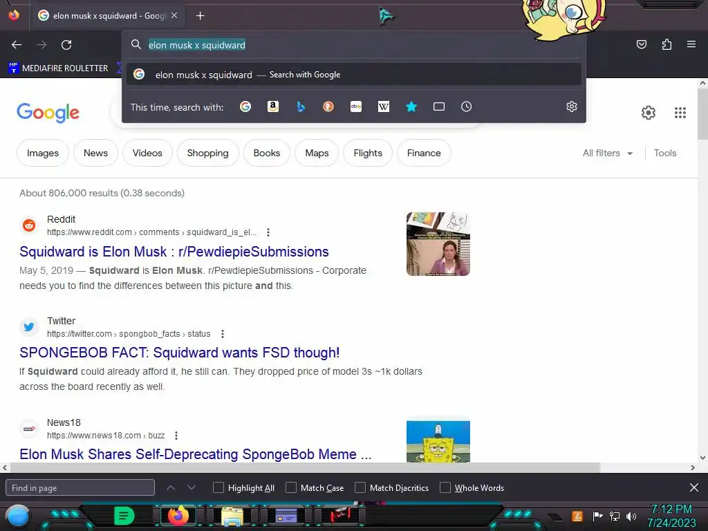708x531 pixels.
Task: Switch to Maps results
Action: point(317,153)
